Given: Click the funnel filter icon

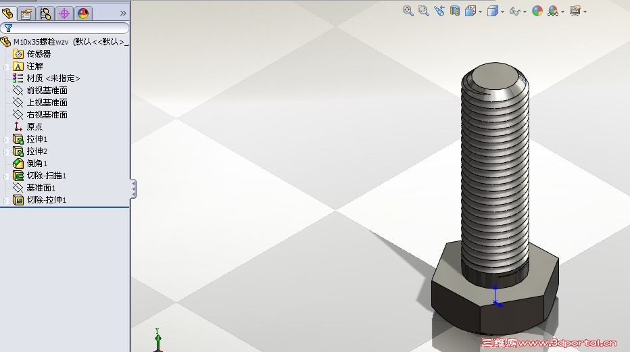Looking at the screenshot, I should (8, 28).
